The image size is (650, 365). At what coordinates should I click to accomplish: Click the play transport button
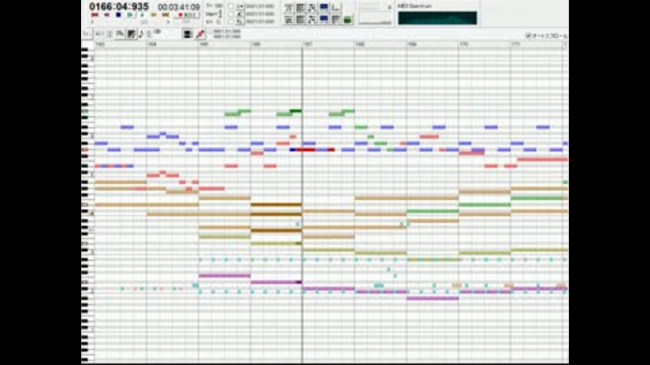click(x=130, y=15)
